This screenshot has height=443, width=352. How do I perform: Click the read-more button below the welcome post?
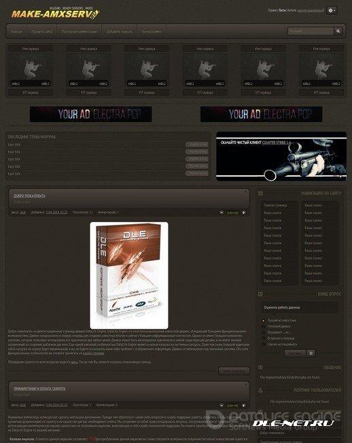(234, 371)
